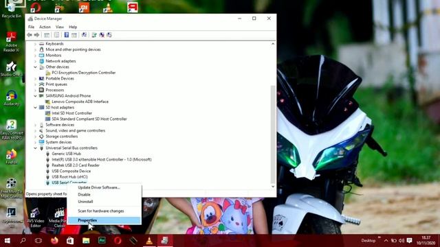Screen dimensions: 440x247
Task: Select SDA Standard Compliant SD Host Controller
Action: click(89, 119)
